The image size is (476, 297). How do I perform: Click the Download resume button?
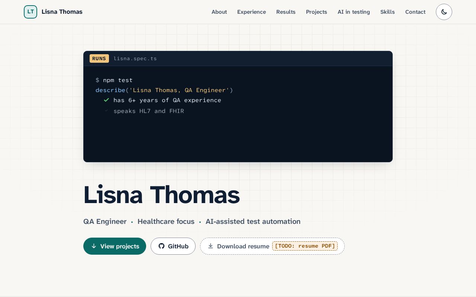(272, 246)
